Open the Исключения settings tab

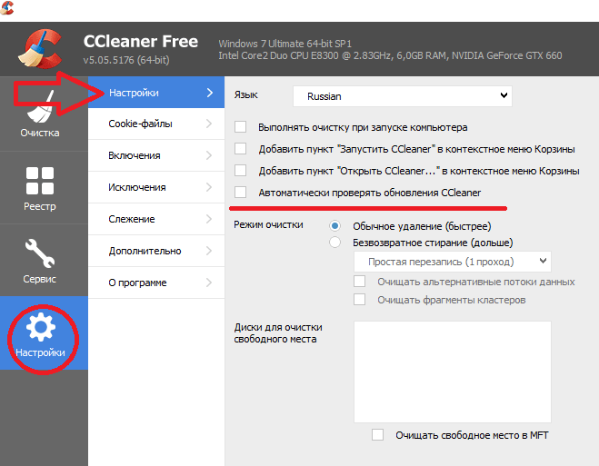click(156, 187)
